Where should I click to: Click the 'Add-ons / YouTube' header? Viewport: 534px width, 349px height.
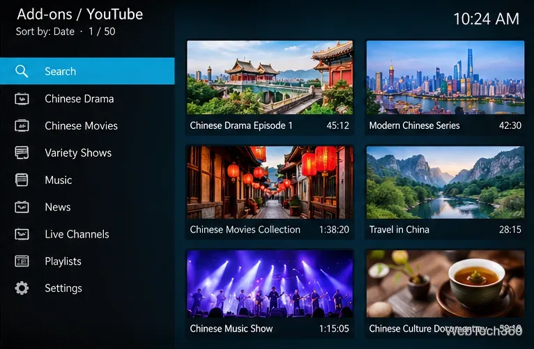tap(80, 15)
